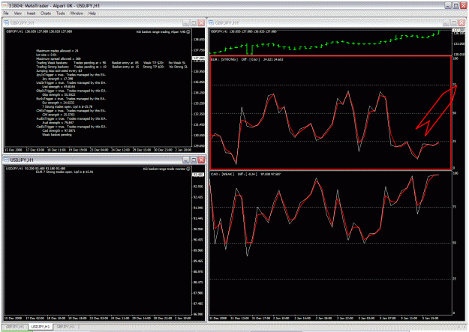Maximize the top-left GBPJPY,H1 chart window
The image size is (469, 332).
pyautogui.click(x=194, y=22)
